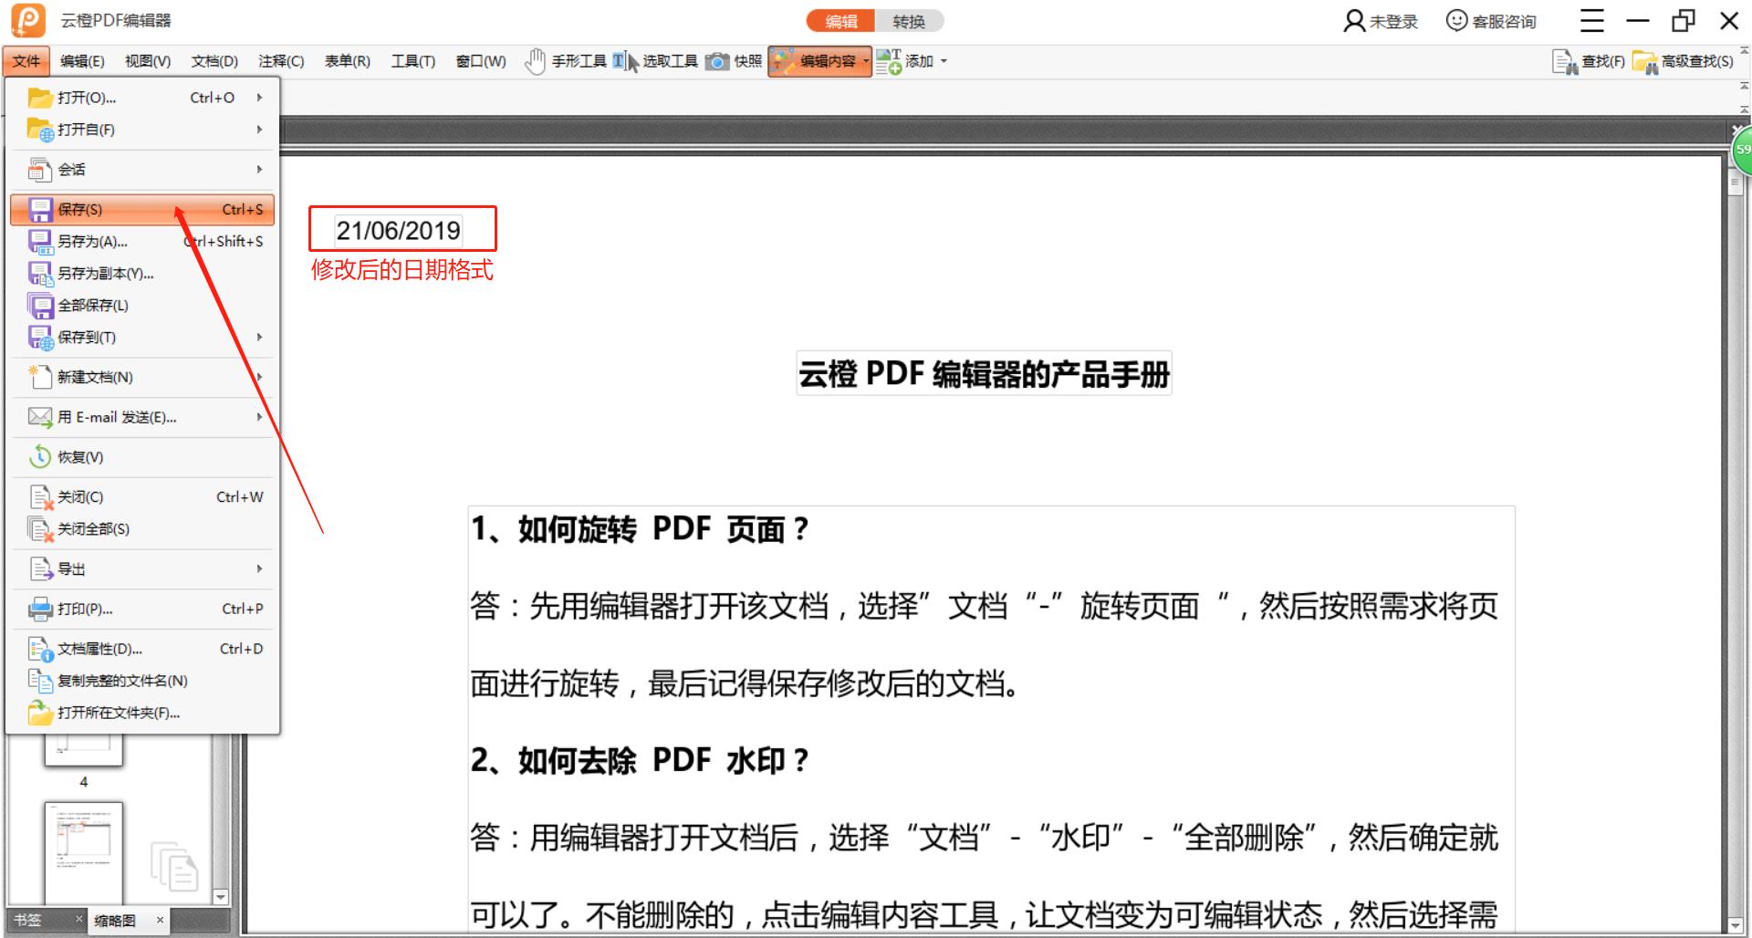
Task: Expand the Open From (打开自) submenu arrow
Action: click(x=259, y=130)
